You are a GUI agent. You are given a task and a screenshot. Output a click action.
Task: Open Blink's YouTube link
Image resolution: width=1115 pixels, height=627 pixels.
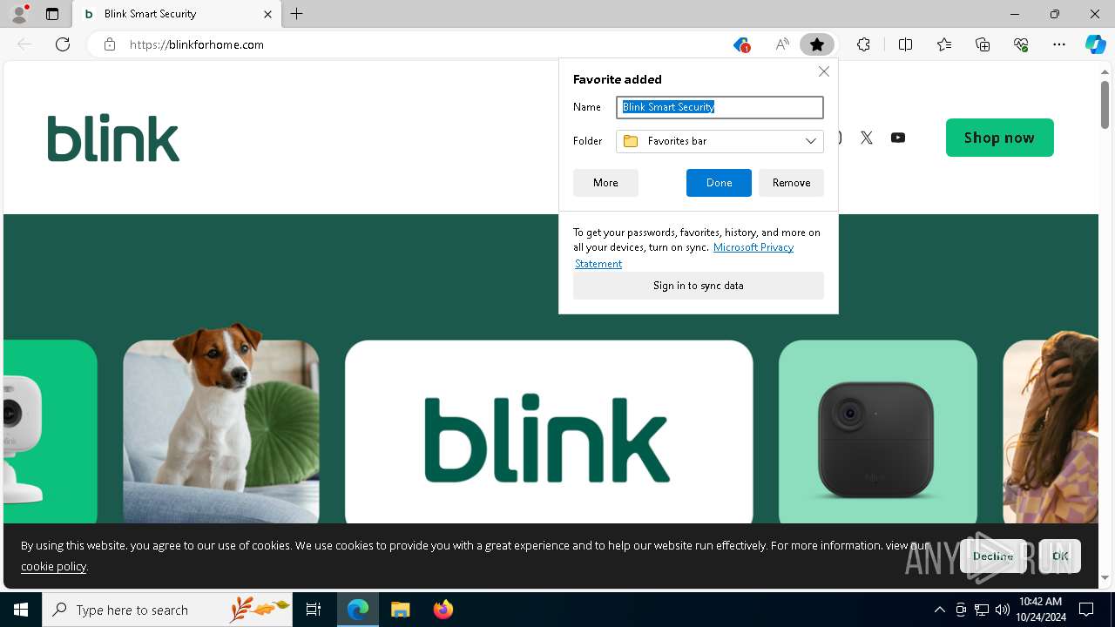[898, 138]
